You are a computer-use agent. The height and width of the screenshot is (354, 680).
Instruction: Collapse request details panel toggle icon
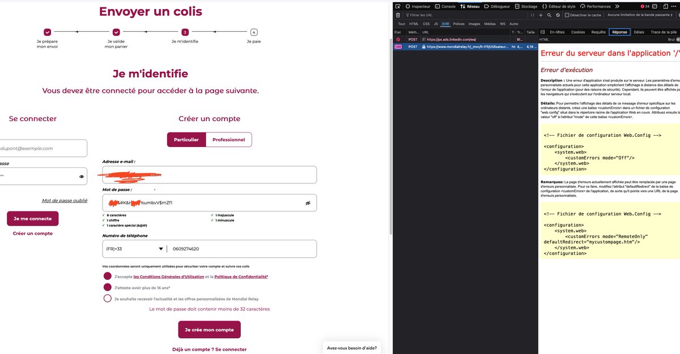(542, 32)
